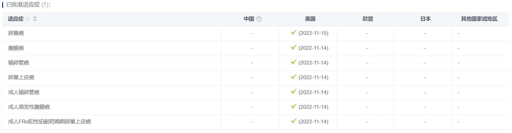Click green checkmark in 成人原发性腹膜癌 row

(294, 106)
